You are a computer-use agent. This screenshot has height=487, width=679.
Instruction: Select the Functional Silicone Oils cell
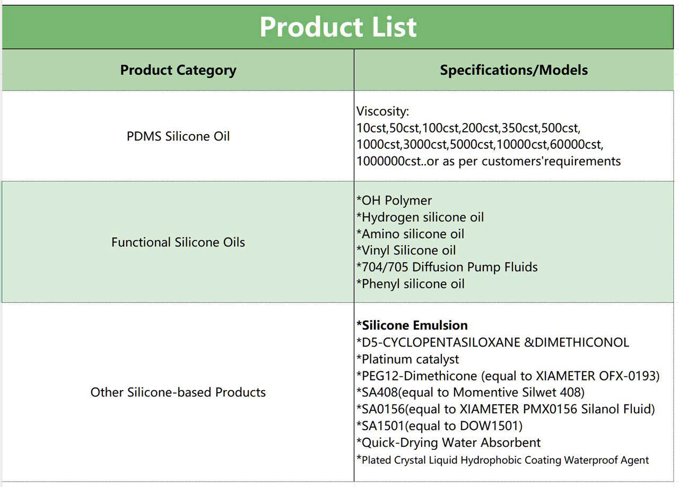(178, 242)
